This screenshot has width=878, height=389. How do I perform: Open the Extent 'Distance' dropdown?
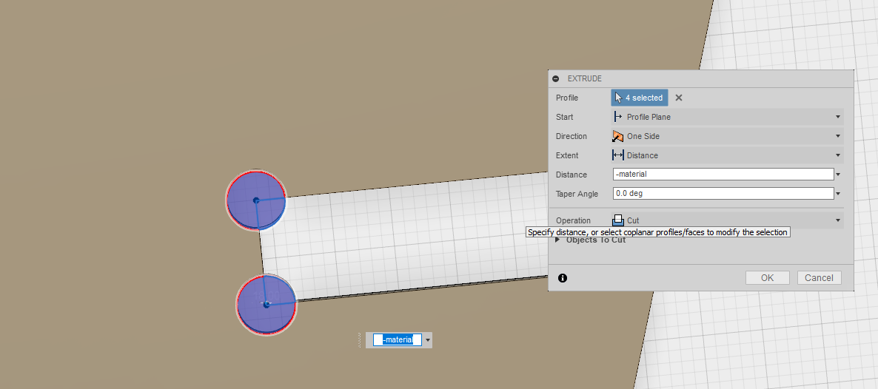pos(727,155)
